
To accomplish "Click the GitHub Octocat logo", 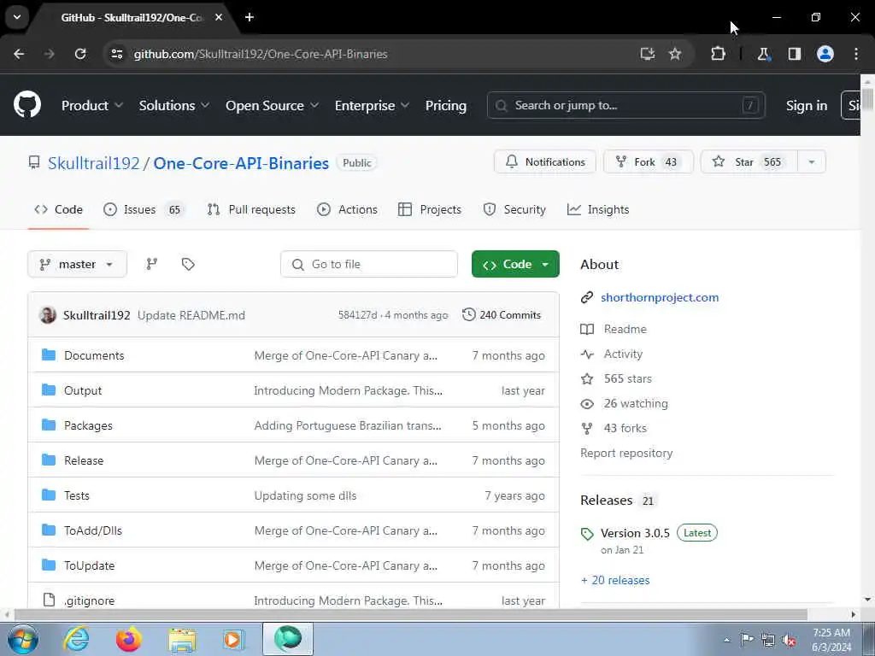I will 27,104.
